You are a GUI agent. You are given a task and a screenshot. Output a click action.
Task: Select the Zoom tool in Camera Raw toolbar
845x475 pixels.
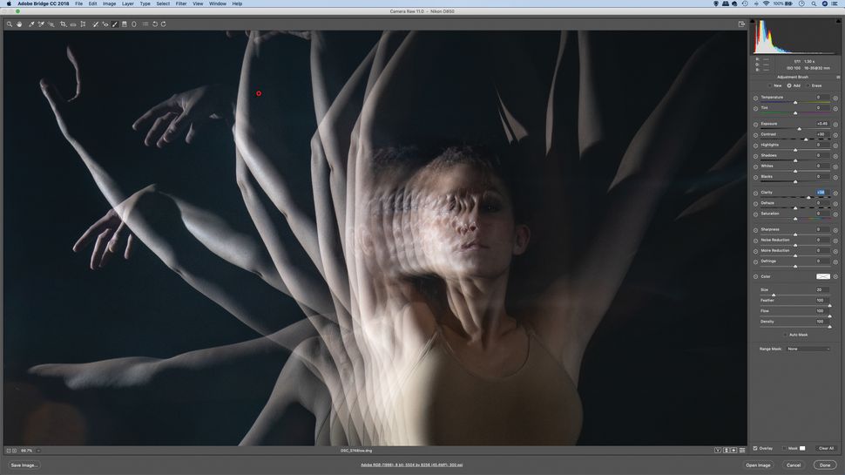click(x=10, y=24)
